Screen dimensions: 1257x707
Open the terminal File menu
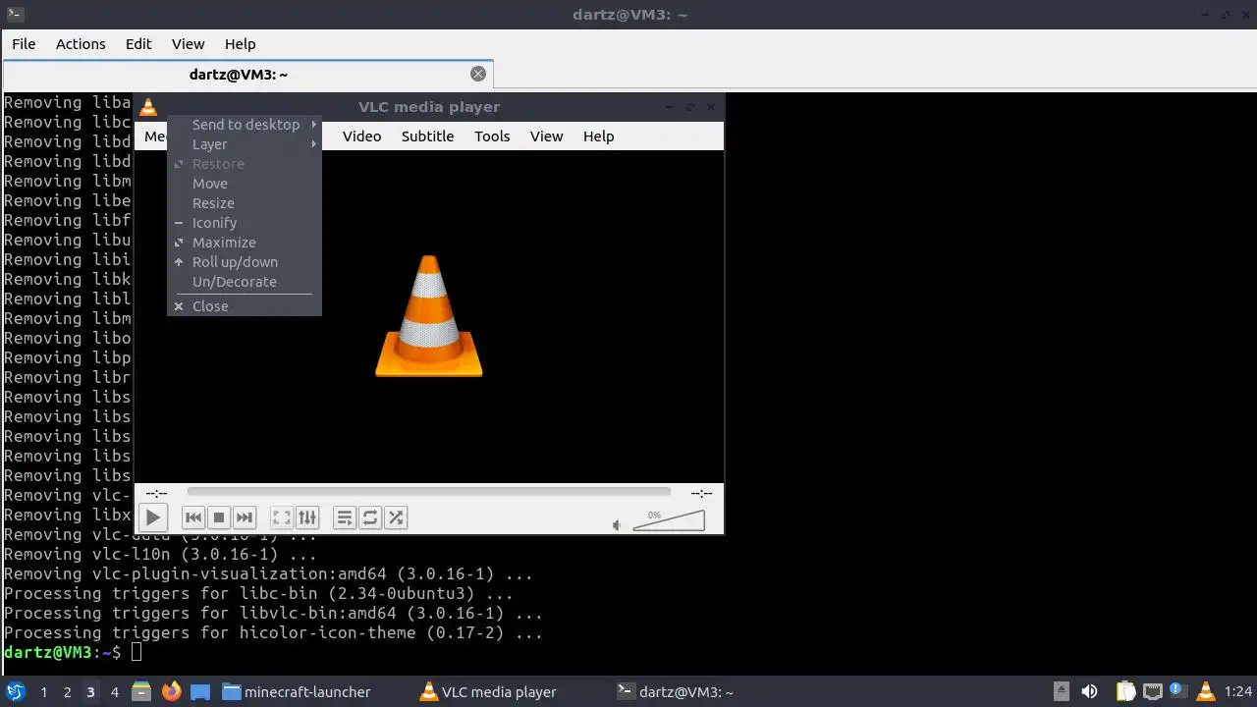[24, 44]
